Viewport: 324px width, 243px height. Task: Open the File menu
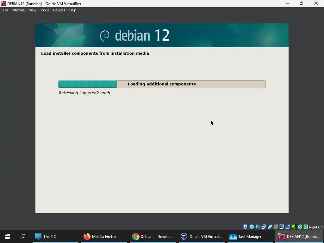tap(5, 10)
